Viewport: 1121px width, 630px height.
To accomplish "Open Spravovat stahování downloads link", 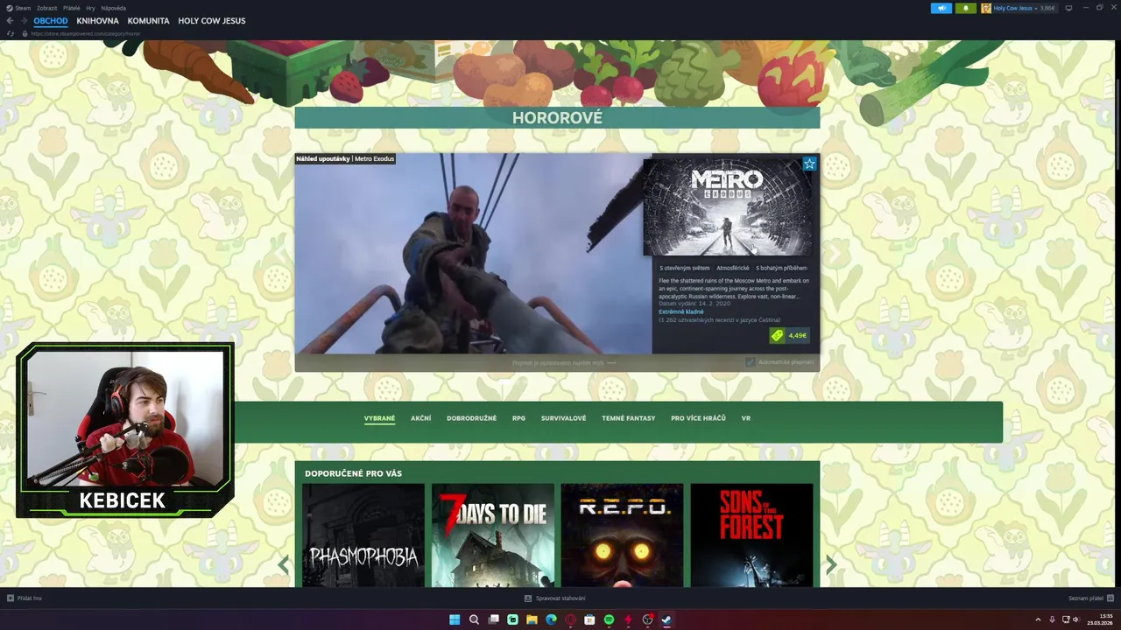I will [560, 598].
